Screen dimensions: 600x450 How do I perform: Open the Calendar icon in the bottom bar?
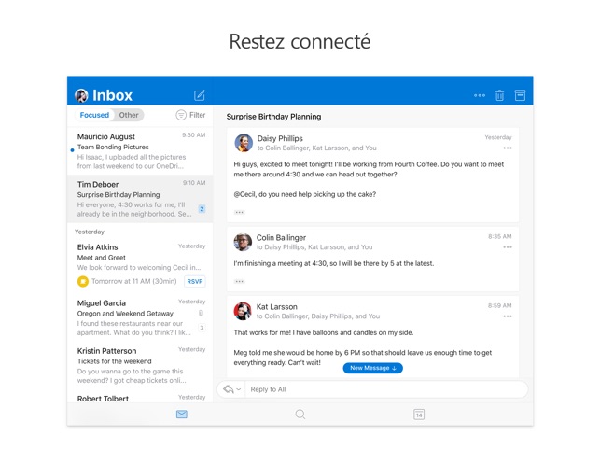(419, 415)
